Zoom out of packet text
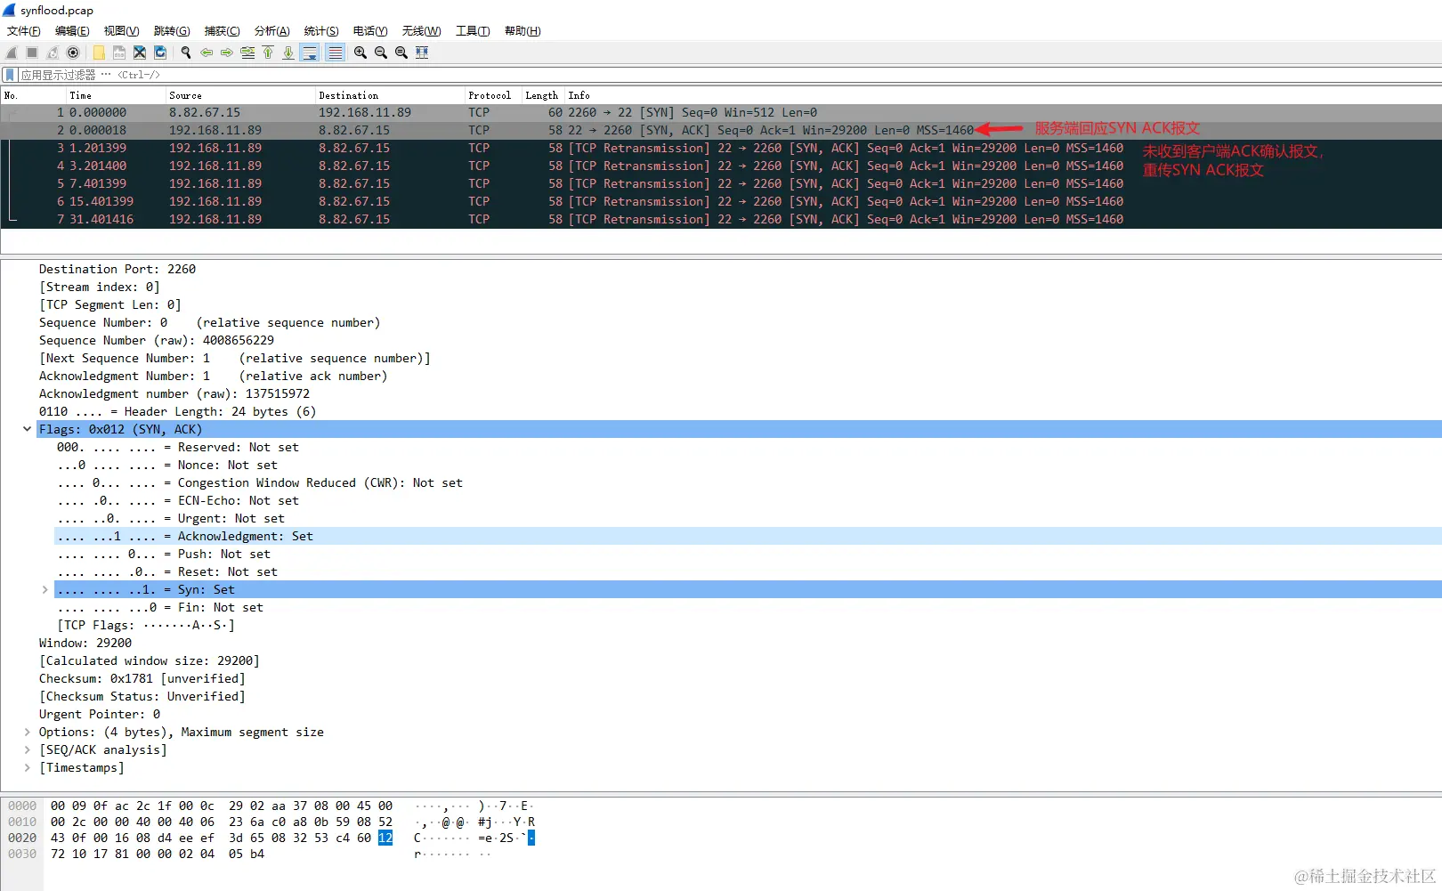The height and width of the screenshot is (891, 1442). coord(381,53)
